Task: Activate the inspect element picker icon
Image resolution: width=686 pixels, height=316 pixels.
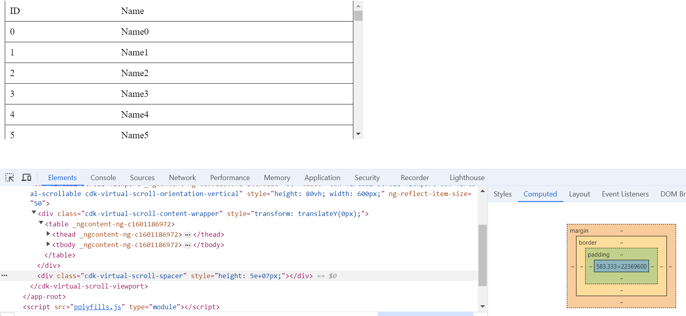Action: point(10,177)
